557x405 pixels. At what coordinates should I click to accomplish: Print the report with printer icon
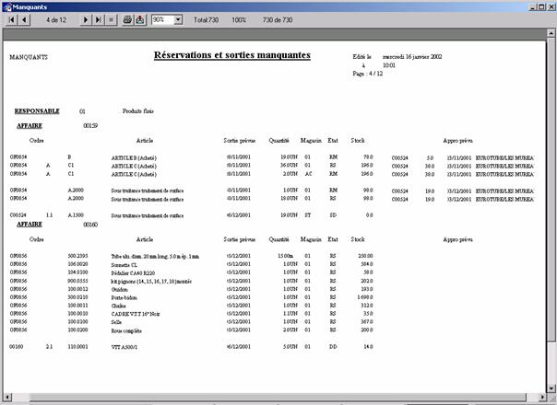point(127,19)
